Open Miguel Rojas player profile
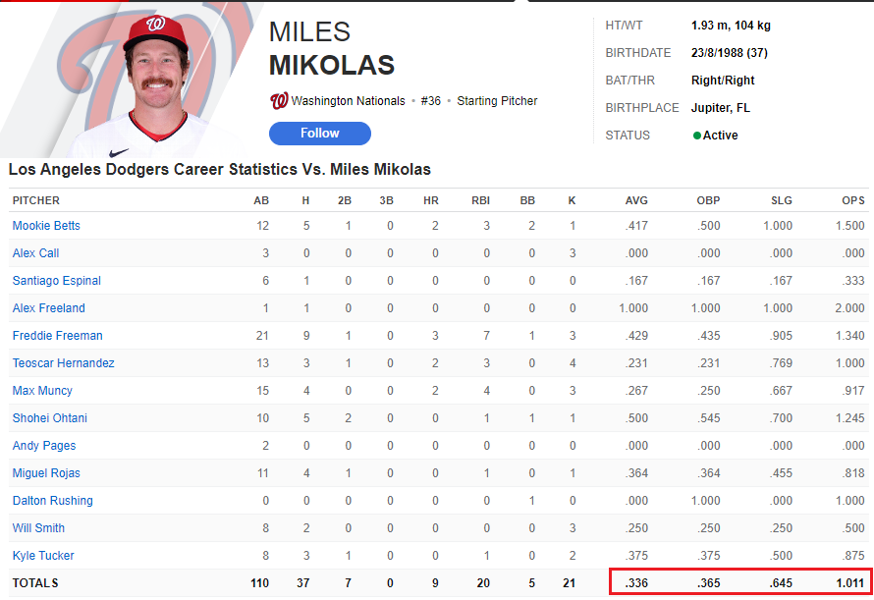Viewport: 874px width, 600px height. (x=44, y=473)
